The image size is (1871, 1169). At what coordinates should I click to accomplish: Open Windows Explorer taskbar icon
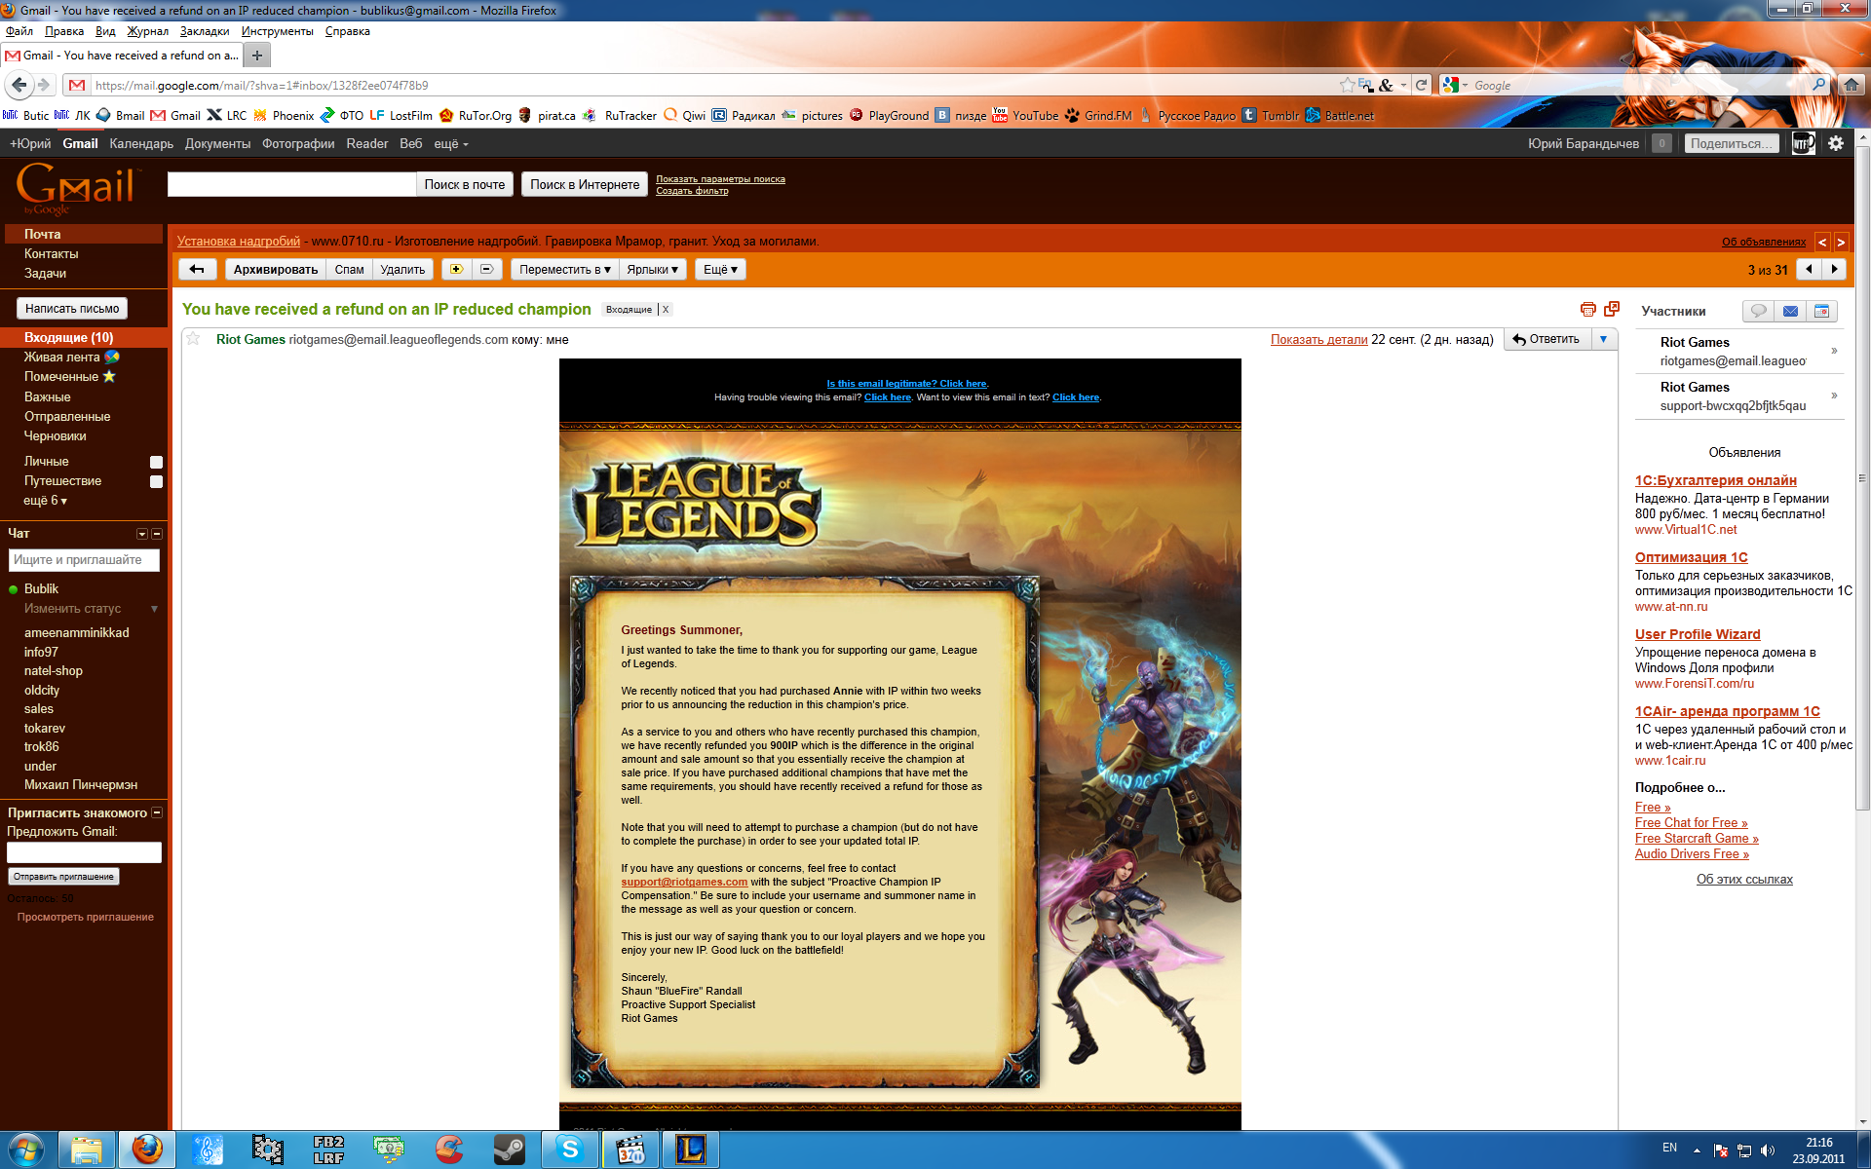click(87, 1150)
